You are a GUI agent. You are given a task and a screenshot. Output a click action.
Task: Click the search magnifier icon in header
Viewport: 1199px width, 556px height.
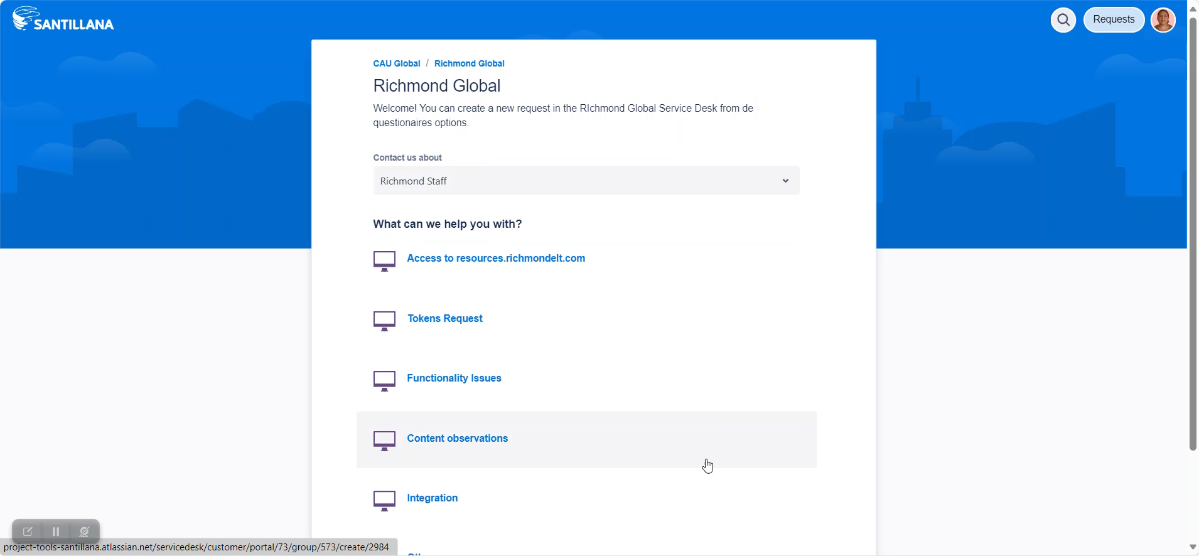pos(1063,20)
